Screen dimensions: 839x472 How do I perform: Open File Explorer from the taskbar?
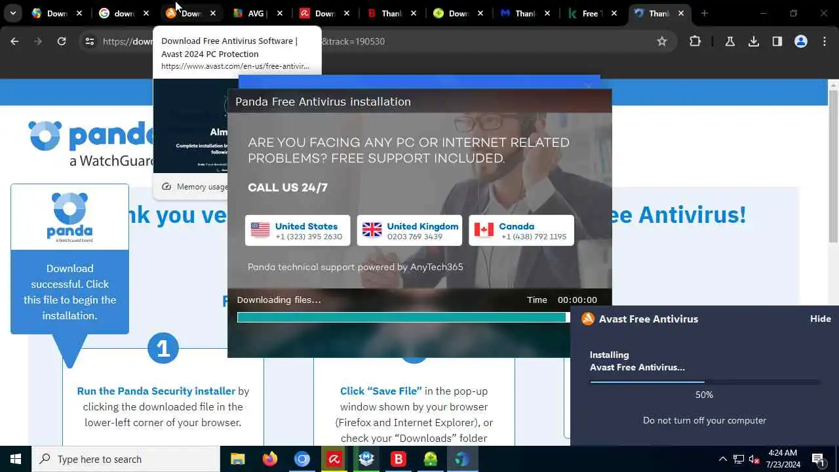click(x=237, y=459)
